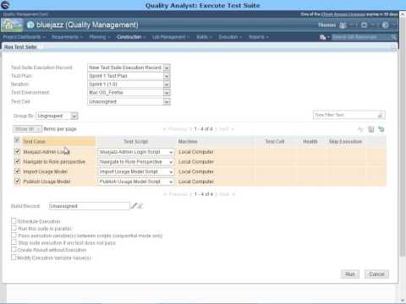Click the app logo in the title bar
The height and width of the screenshot is (304, 406).
[6, 5]
